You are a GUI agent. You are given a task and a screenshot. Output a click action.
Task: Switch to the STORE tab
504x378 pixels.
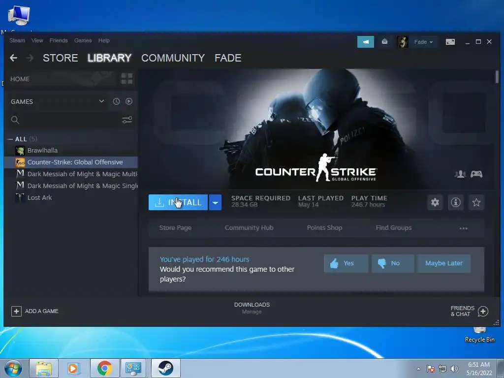pos(61,58)
